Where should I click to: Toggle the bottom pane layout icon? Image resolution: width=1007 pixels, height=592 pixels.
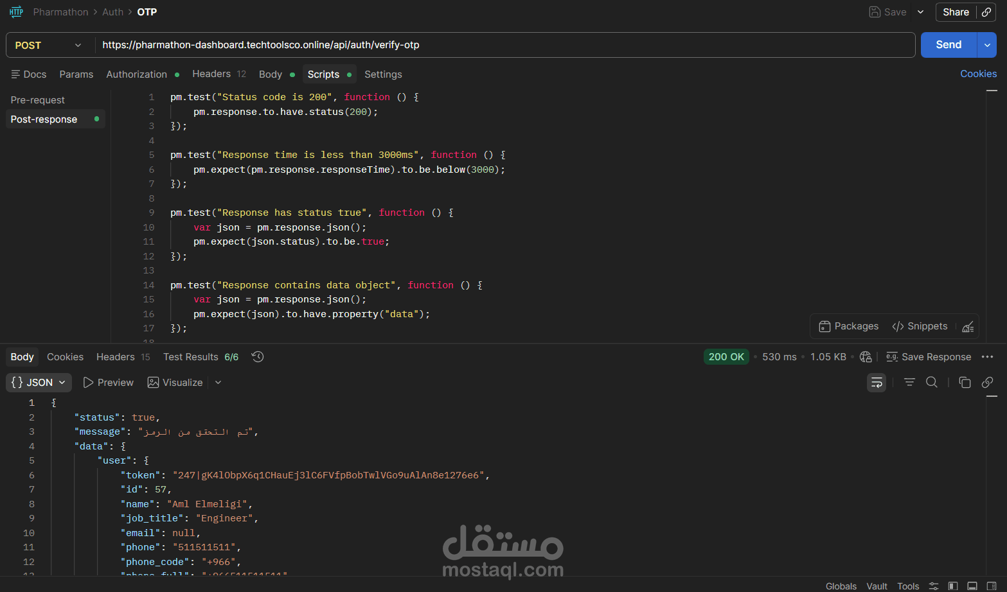pyautogui.click(x=972, y=586)
